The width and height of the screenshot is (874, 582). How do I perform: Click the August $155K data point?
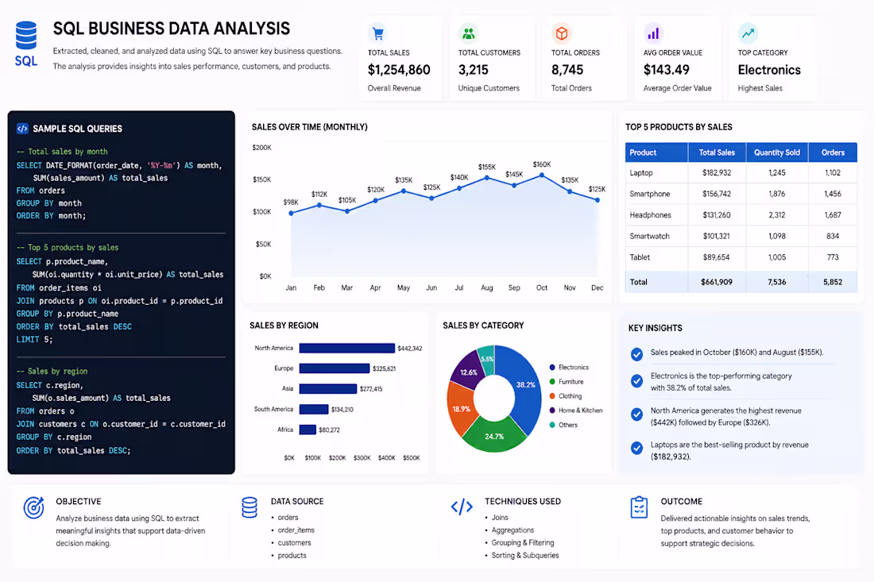pos(486,178)
